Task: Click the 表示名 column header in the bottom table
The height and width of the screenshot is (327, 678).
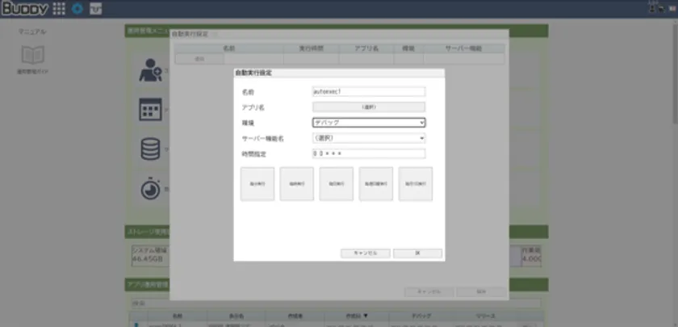Action: (x=236, y=317)
